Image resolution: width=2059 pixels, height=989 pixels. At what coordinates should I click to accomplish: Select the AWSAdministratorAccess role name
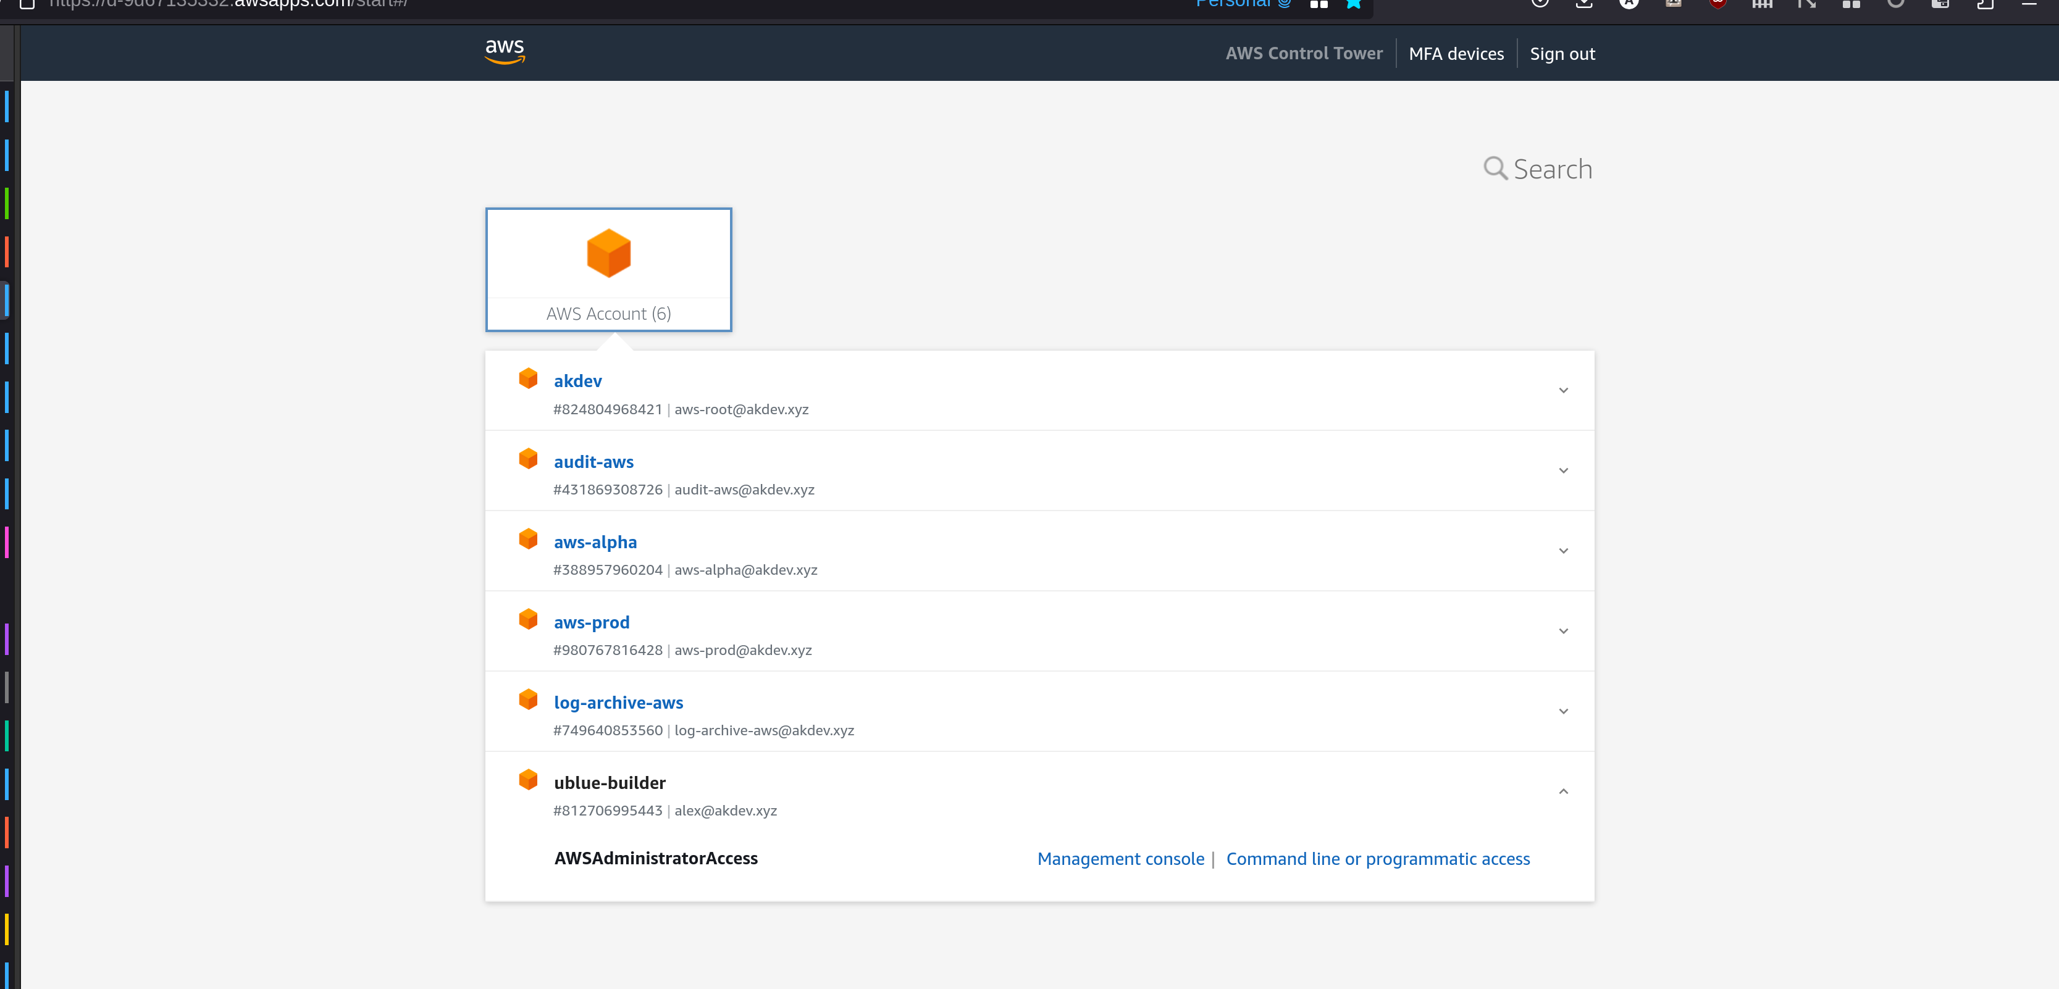point(655,858)
